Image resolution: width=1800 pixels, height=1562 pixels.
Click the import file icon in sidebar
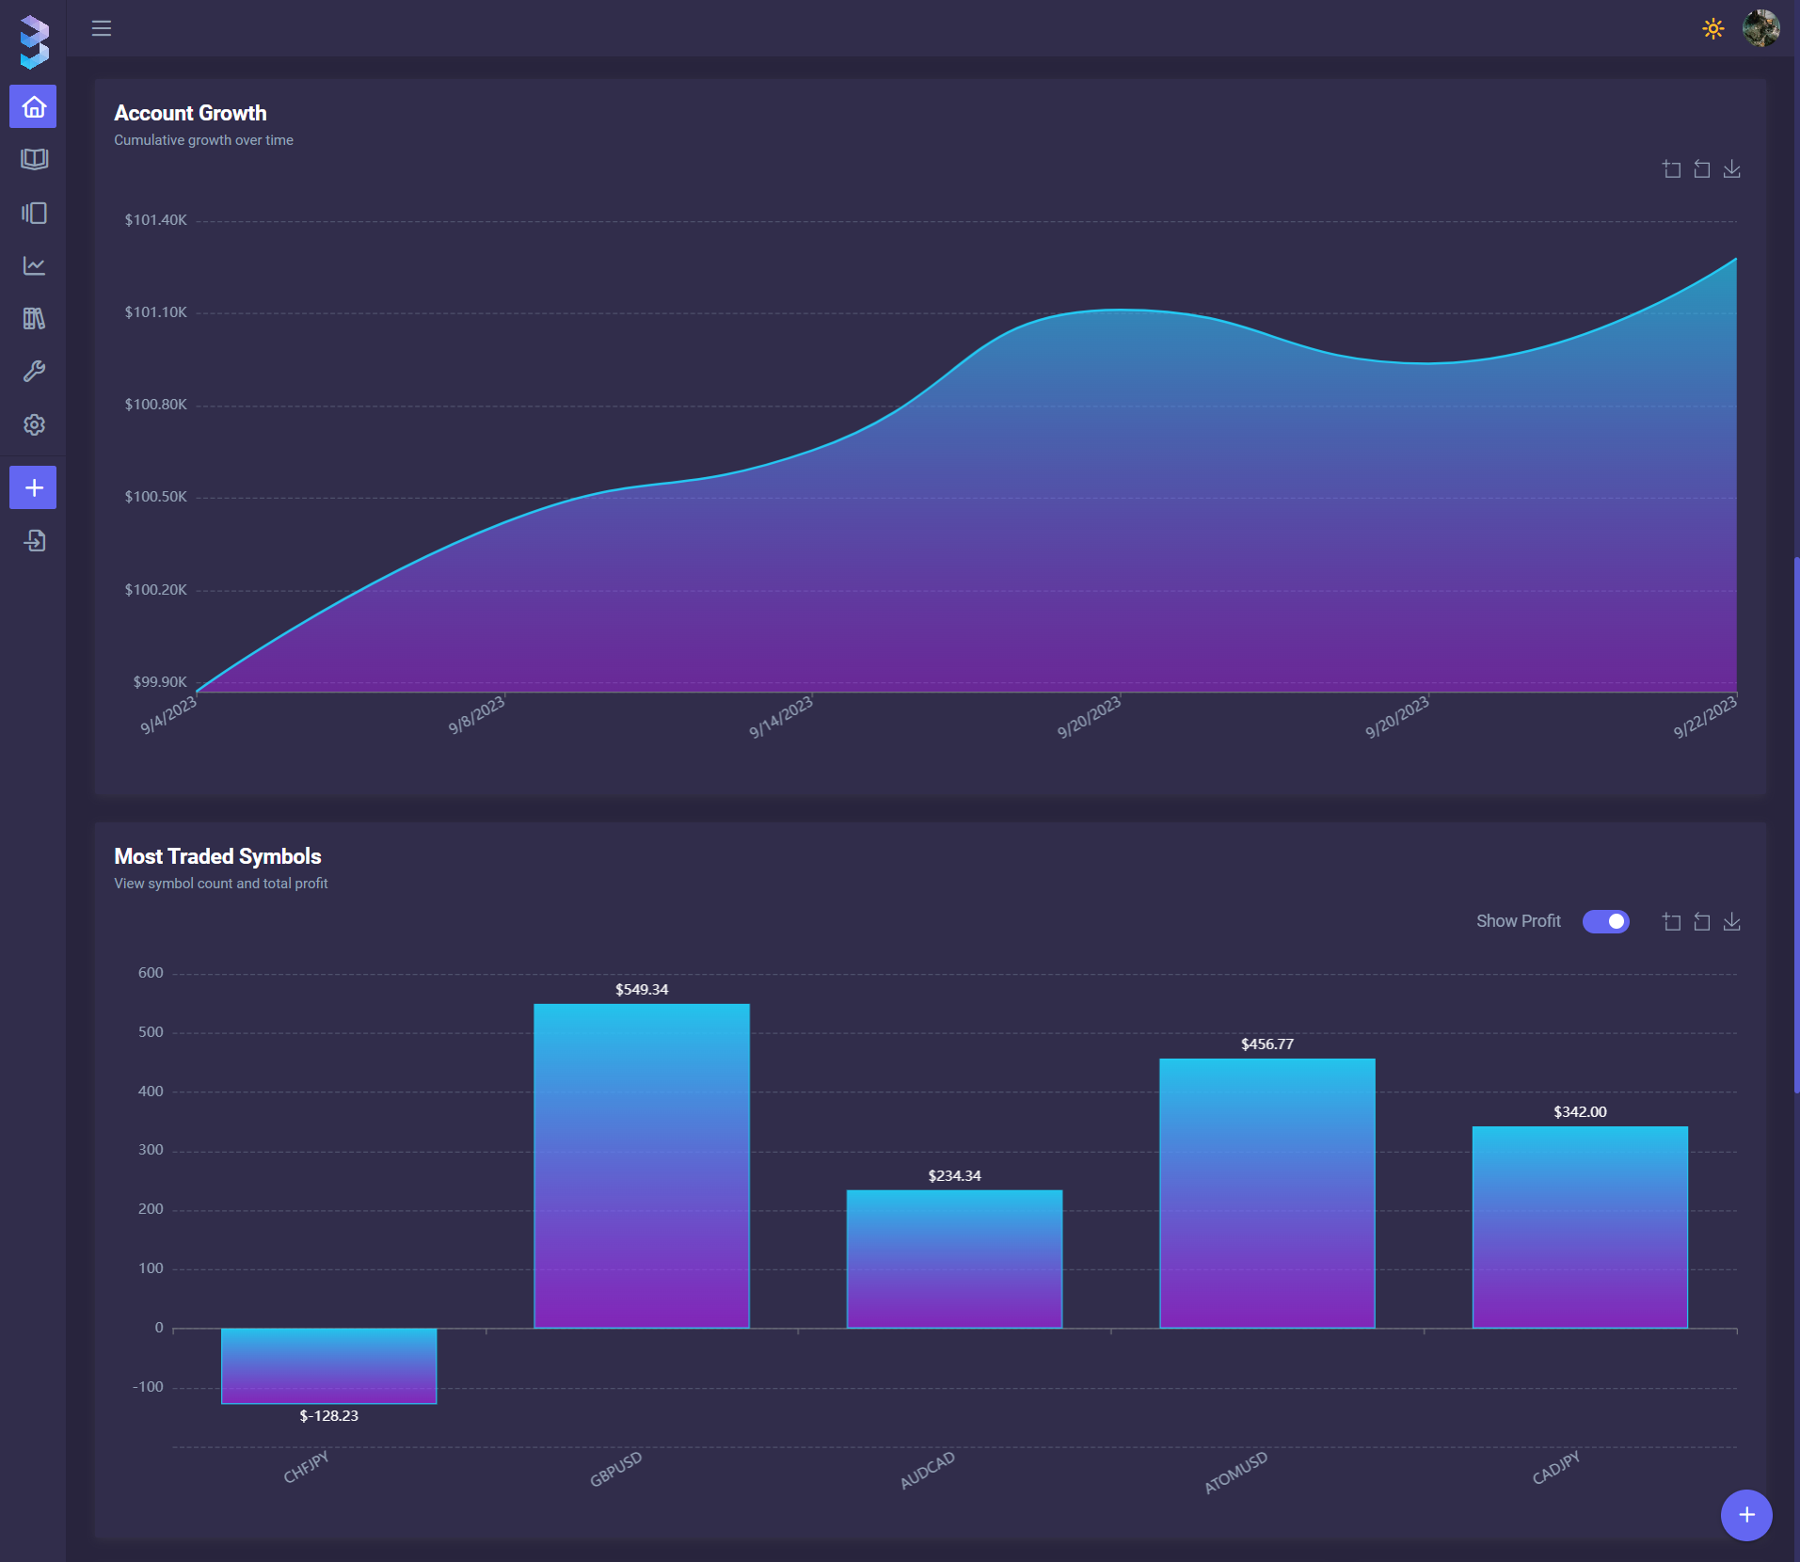pyautogui.click(x=34, y=541)
